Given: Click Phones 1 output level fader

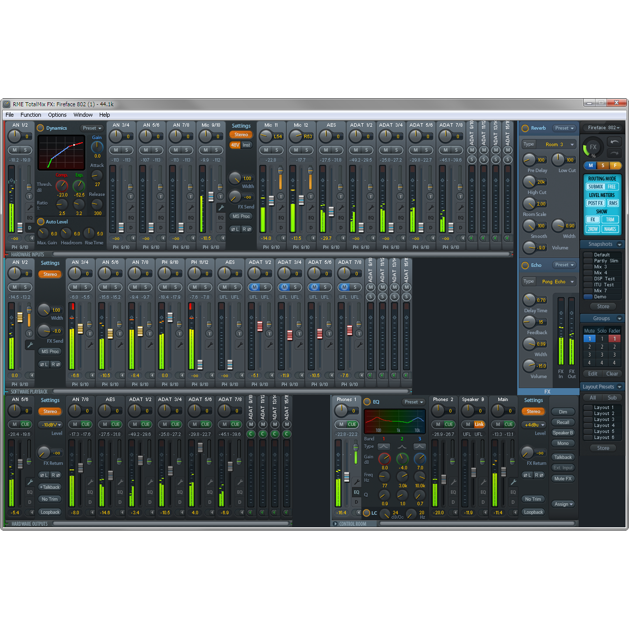Looking at the screenshot, I should (347, 477).
